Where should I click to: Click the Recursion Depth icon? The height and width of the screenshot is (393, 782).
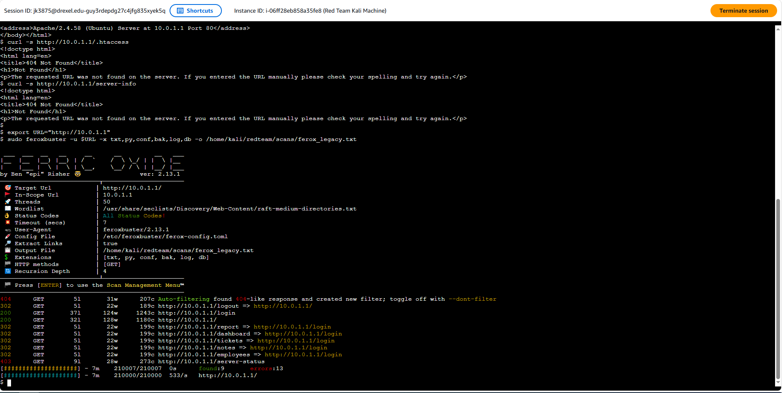[8, 271]
